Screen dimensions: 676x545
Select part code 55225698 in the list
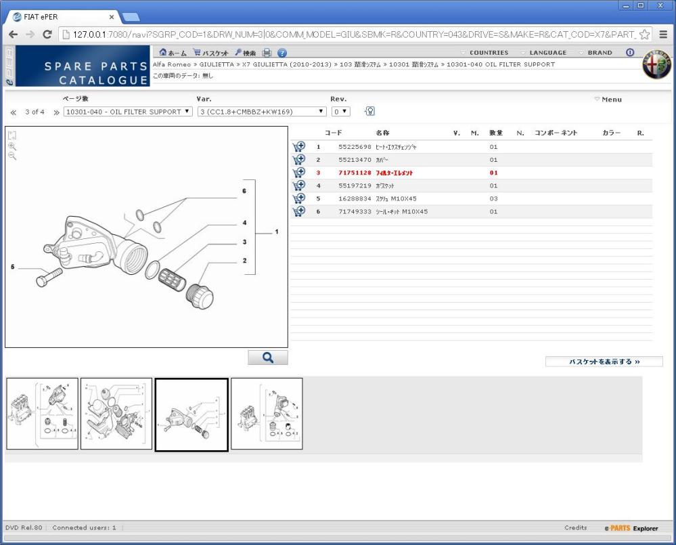pyautogui.click(x=355, y=147)
